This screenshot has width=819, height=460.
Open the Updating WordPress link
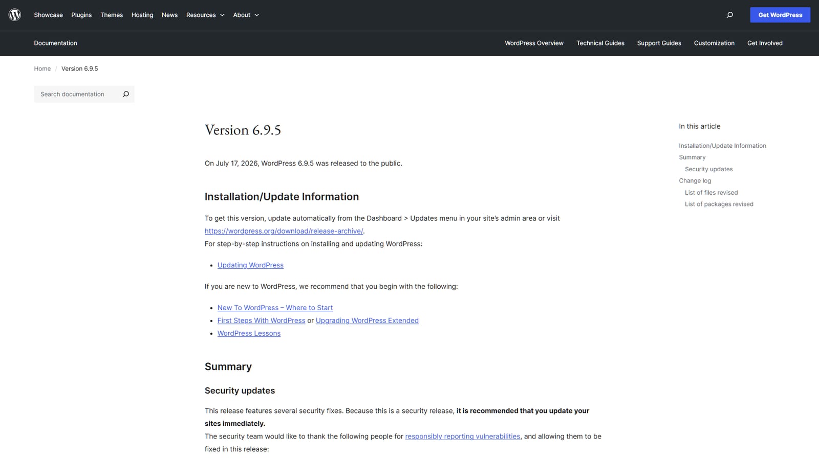click(250, 265)
